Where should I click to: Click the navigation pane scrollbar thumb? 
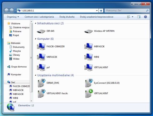click(31, 58)
